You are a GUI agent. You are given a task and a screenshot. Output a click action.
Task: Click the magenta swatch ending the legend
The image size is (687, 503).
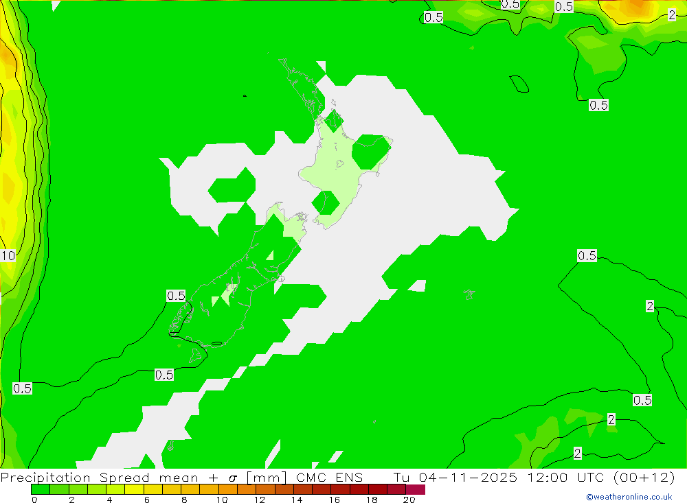tap(416, 489)
